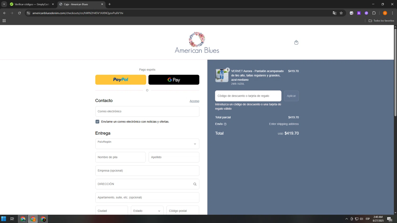Close the Caja - American Blues tab
The width and height of the screenshot is (397, 223).
pyautogui.click(x=102, y=4)
